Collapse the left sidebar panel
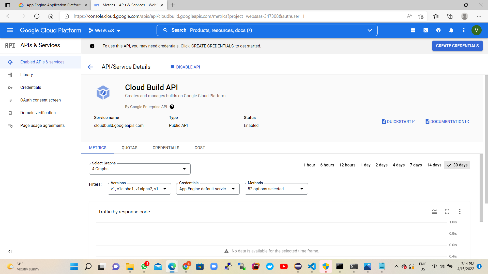Image resolution: width=488 pixels, height=274 pixels. (10, 251)
